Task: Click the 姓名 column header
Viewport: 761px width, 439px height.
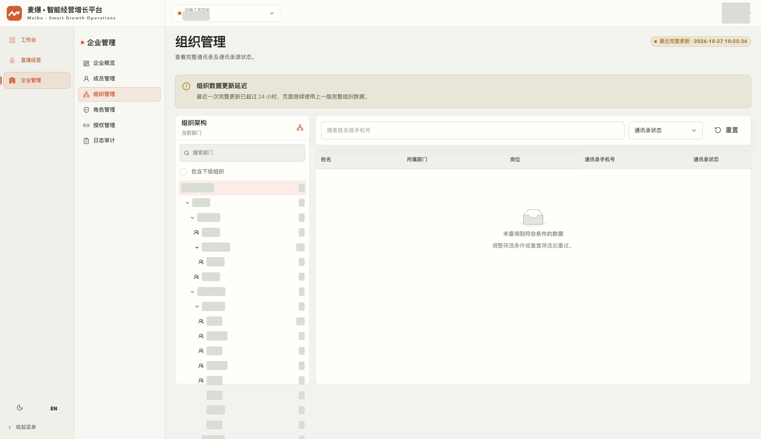Action: [326, 160]
